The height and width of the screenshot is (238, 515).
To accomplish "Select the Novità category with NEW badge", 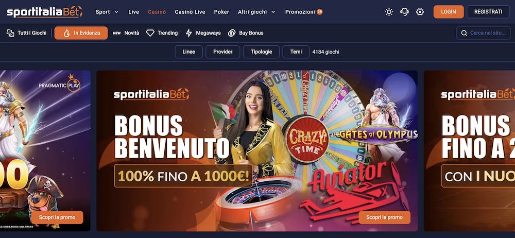I will 126,33.
